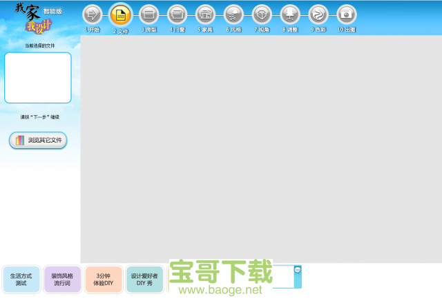442x301 pixels.
Task: Open step 10 出图 camera icon
Action: pyautogui.click(x=347, y=14)
